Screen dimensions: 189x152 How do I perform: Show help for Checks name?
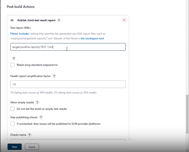point(30,135)
